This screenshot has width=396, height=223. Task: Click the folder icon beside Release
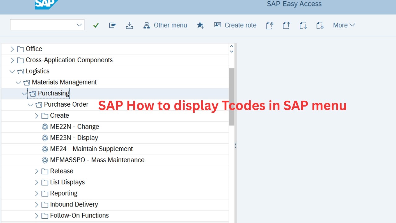pos(45,171)
